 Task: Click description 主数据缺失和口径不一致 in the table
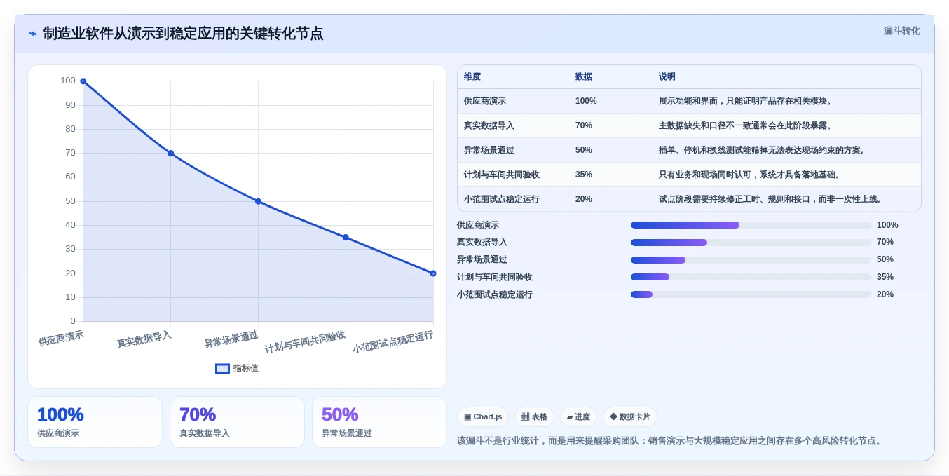[x=747, y=125]
